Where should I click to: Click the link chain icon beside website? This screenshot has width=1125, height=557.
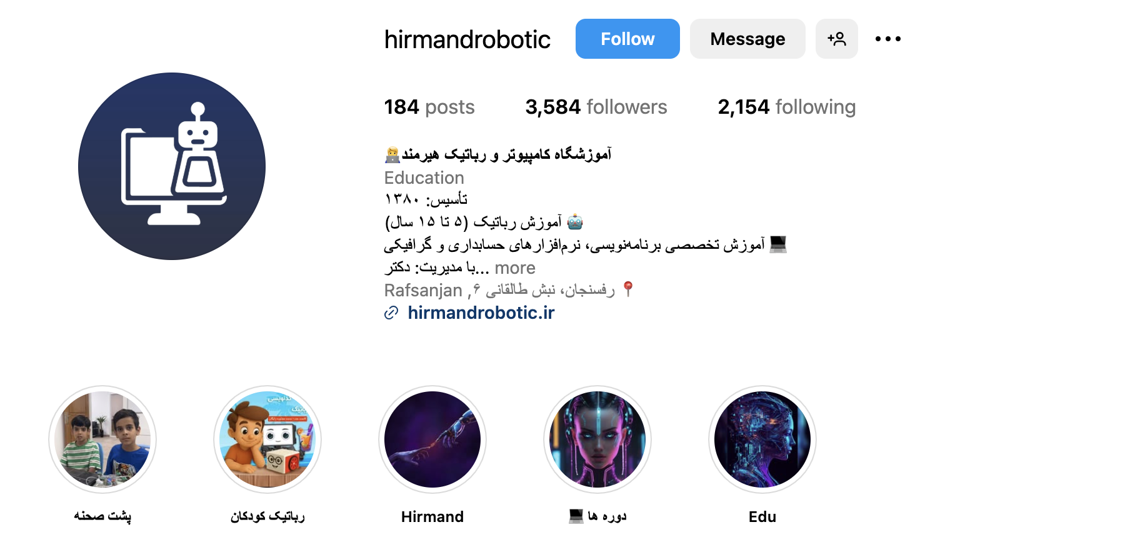(x=391, y=313)
